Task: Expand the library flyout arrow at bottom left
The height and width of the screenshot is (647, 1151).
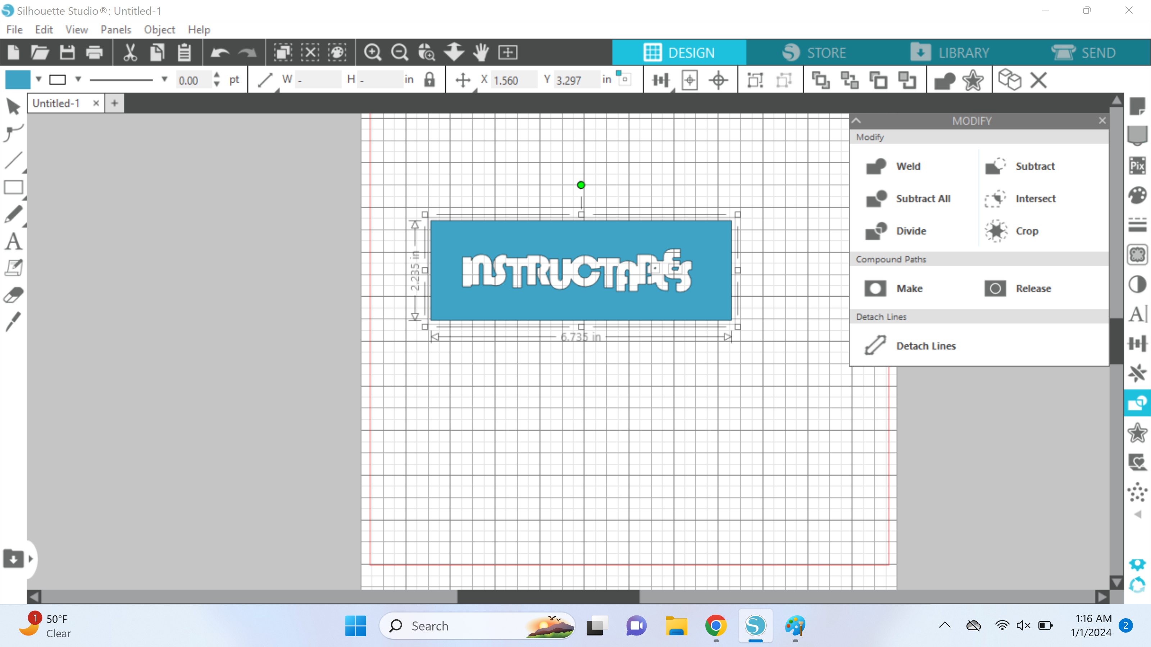Action: tap(31, 559)
